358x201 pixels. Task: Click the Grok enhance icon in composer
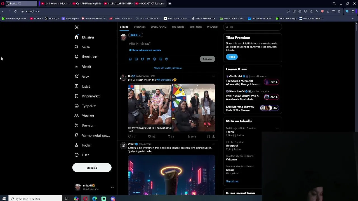(142, 59)
